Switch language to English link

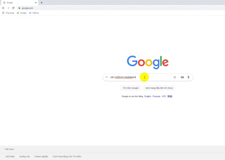(148, 96)
